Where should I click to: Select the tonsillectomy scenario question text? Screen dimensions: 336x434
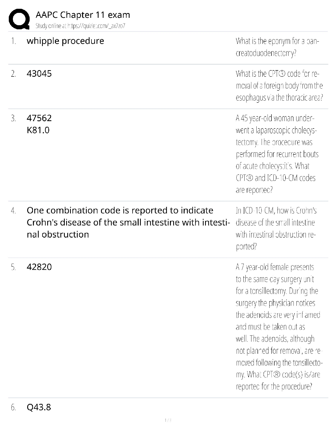278,327
